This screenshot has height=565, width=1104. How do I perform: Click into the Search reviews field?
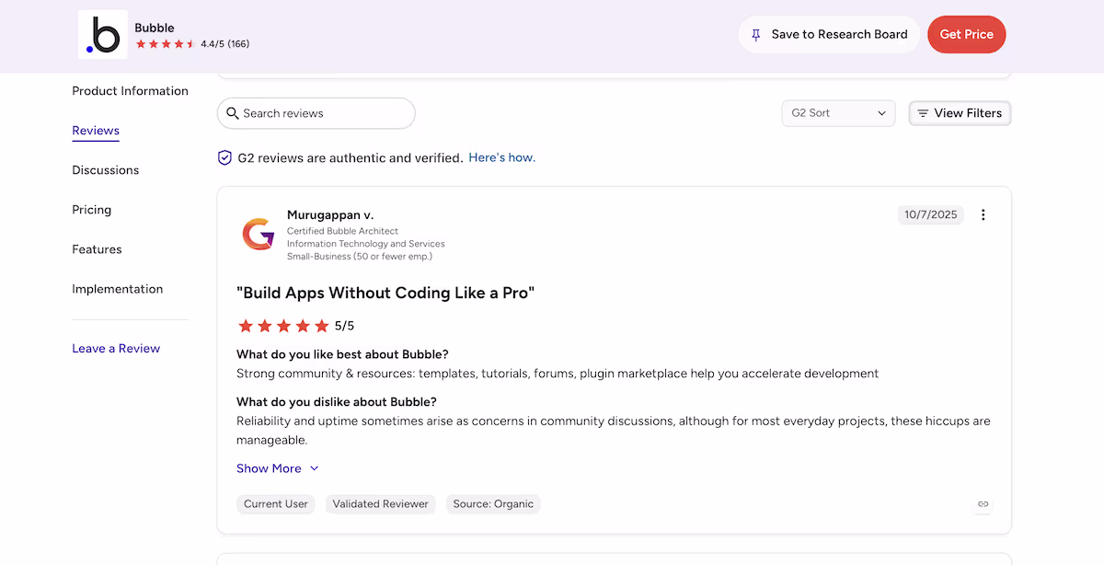(316, 113)
